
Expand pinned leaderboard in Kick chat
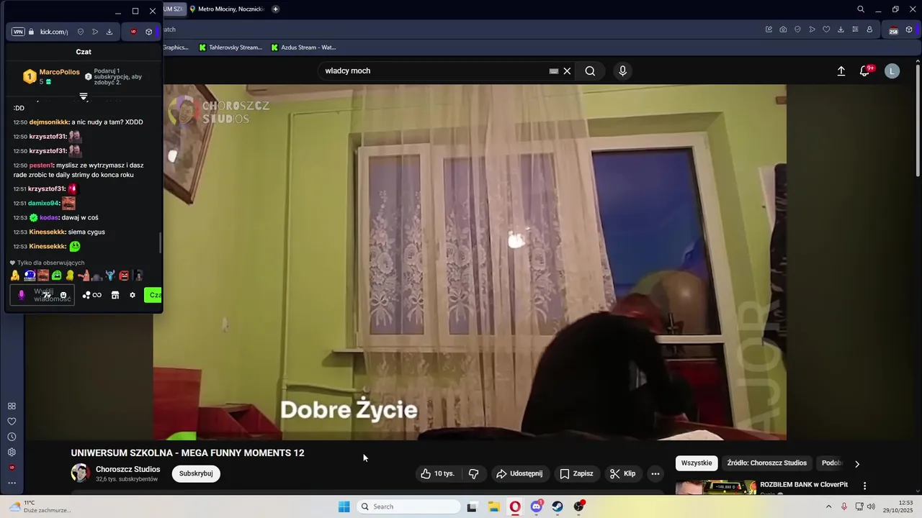pyautogui.click(x=84, y=96)
